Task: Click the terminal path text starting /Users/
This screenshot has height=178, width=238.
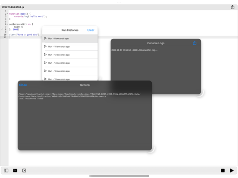Action: 79,95
